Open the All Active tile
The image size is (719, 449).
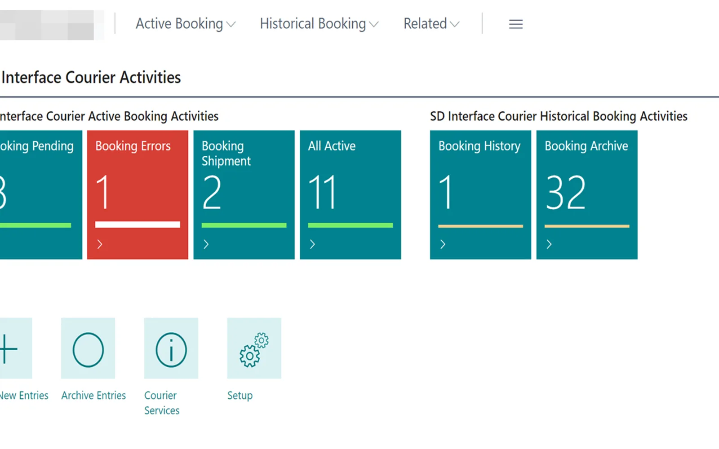point(351,194)
